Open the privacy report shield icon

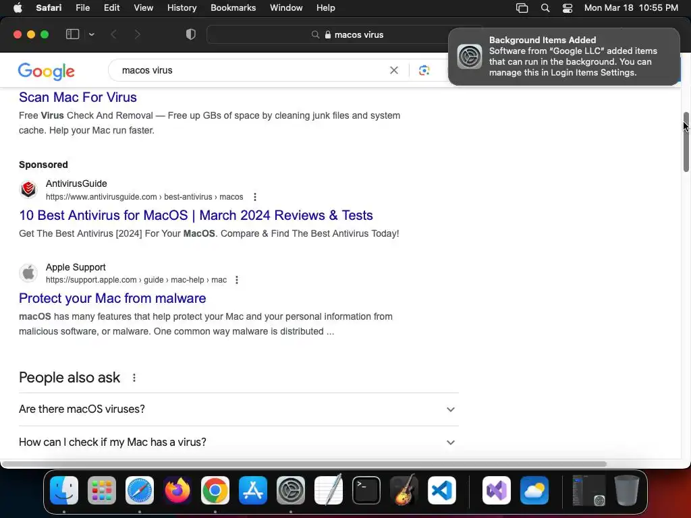tap(191, 34)
